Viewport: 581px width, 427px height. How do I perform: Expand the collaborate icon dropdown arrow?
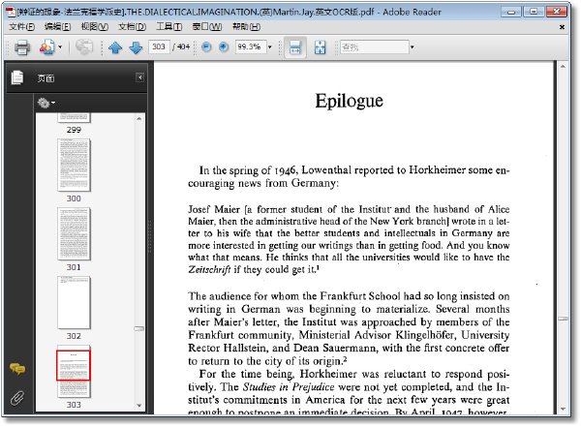60,47
